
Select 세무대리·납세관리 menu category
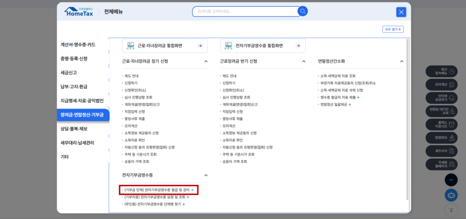(x=77, y=143)
